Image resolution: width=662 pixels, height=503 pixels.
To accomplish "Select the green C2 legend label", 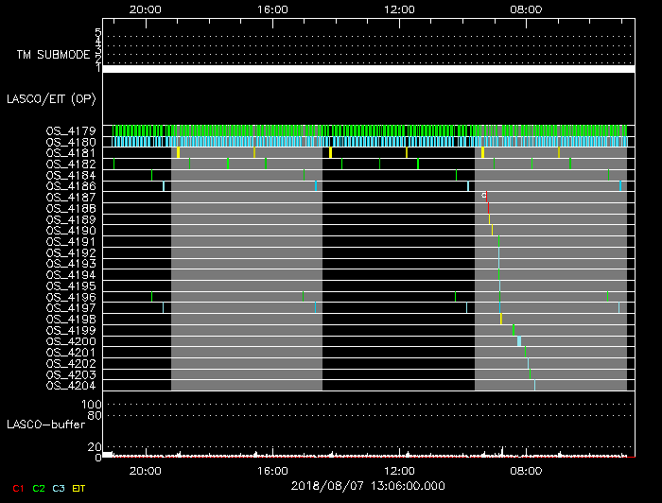I will (x=39, y=488).
